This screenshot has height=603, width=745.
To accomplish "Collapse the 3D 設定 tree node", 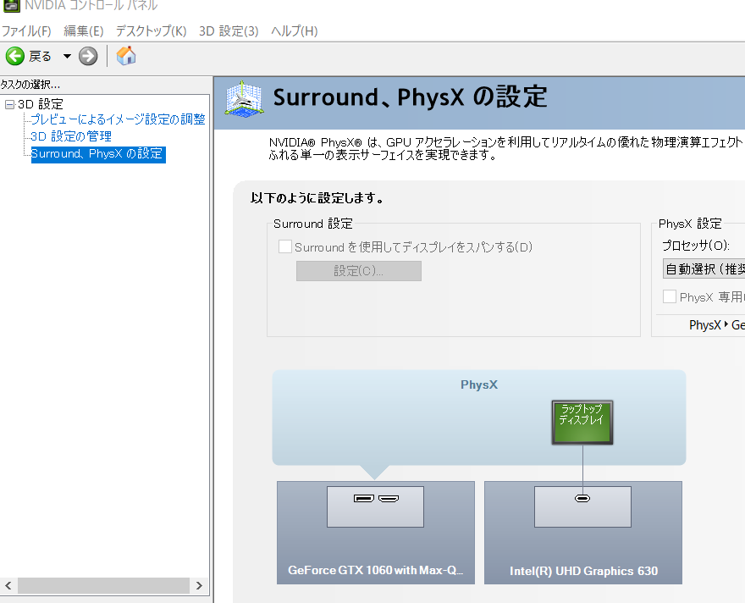I will 9,104.
